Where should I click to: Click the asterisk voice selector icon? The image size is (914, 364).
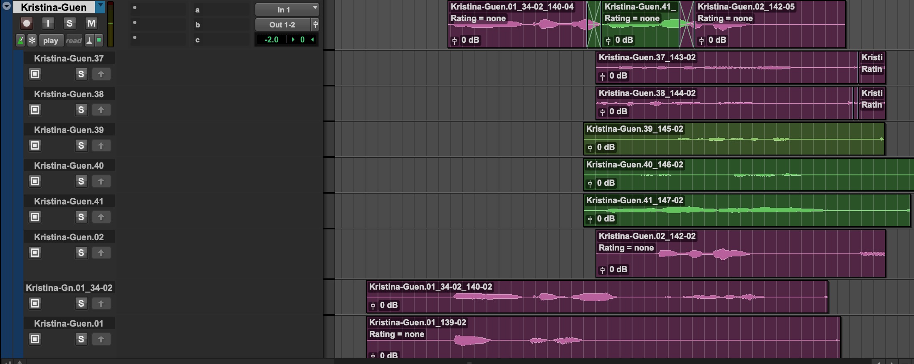tap(32, 40)
